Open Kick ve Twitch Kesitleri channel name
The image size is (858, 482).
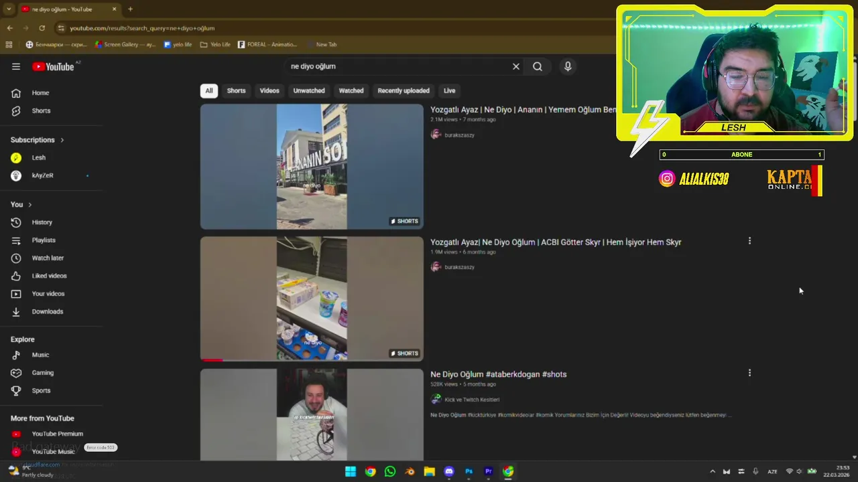[x=472, y=400]
